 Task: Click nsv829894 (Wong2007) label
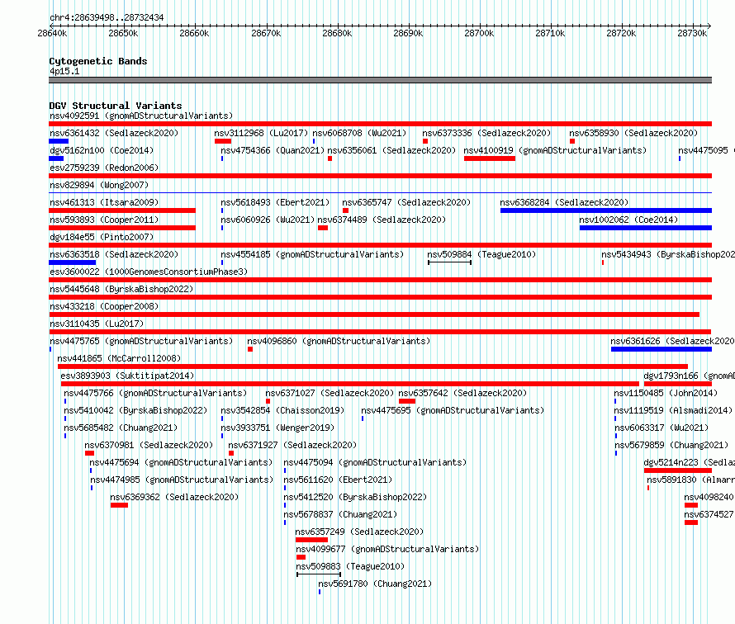(x=99, y=185)
